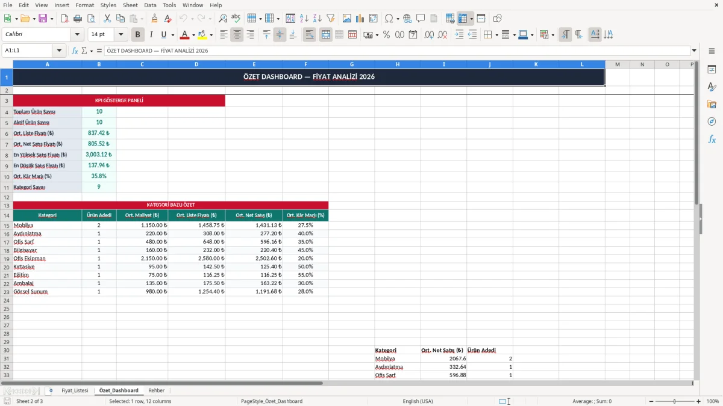Expand the formula bar

point(694,51)
